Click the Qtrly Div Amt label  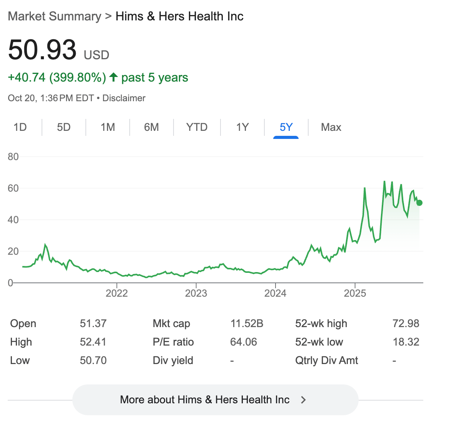(x=327, y=361)
